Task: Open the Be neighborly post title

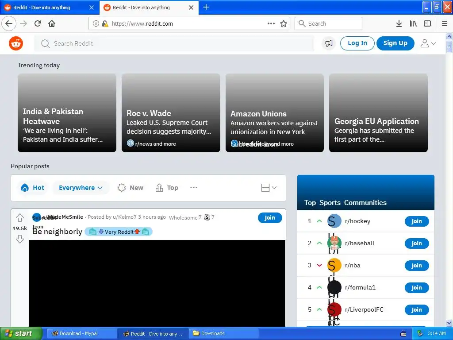Action: click(57, 232)
